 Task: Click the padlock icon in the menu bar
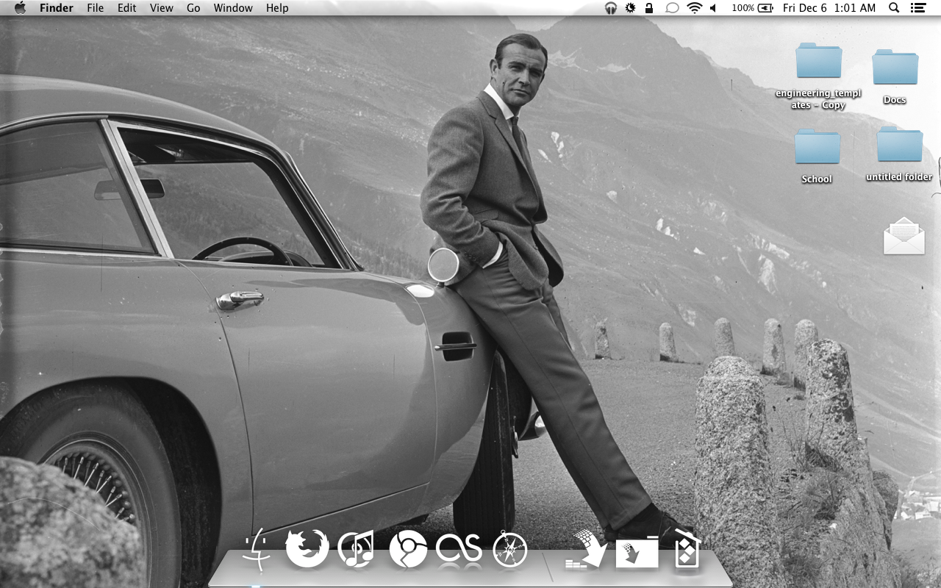pyautogui.click(x=649, y=8)
